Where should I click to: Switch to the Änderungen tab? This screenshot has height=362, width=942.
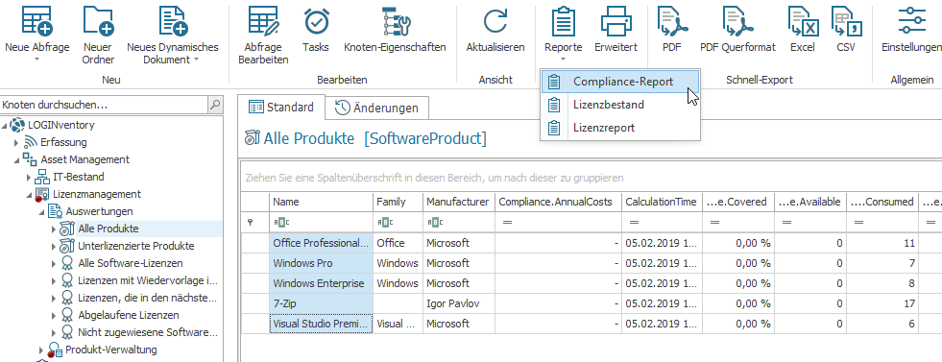(376, 109)
